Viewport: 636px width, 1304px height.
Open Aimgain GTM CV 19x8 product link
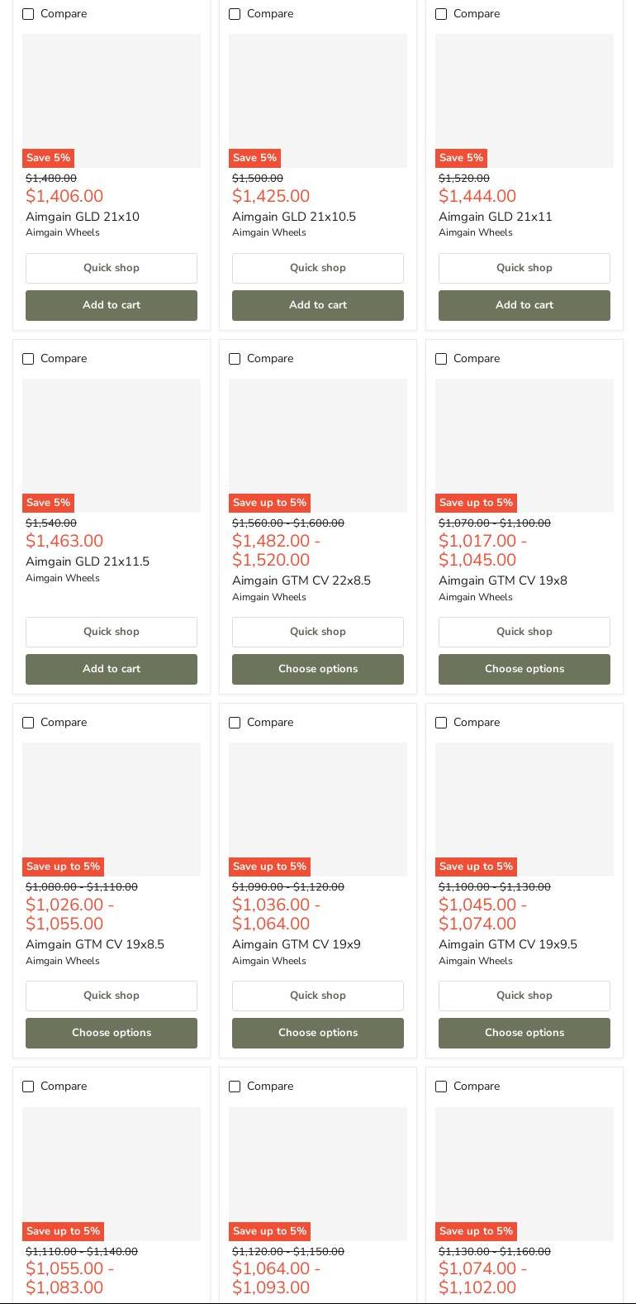pyautogui.click(x=503, y=580)
